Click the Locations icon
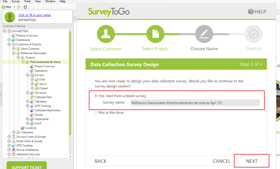 tap(23, 128)
